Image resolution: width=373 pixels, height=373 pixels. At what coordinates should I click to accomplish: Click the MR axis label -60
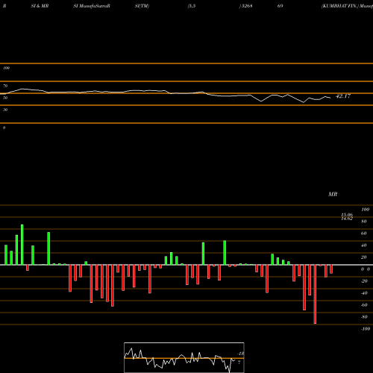[x=364, y=305]
